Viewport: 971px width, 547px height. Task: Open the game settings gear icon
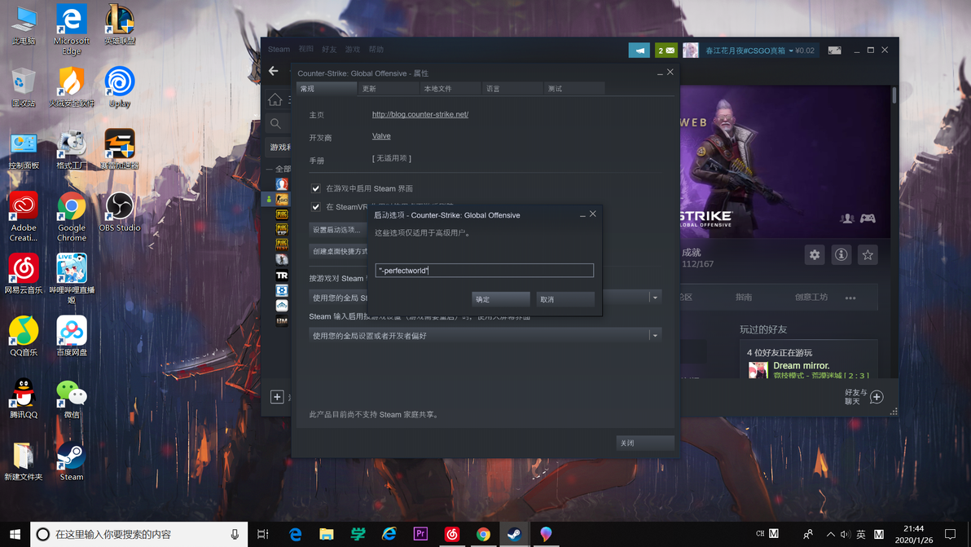pyautogui.click(x=815, y=254)
